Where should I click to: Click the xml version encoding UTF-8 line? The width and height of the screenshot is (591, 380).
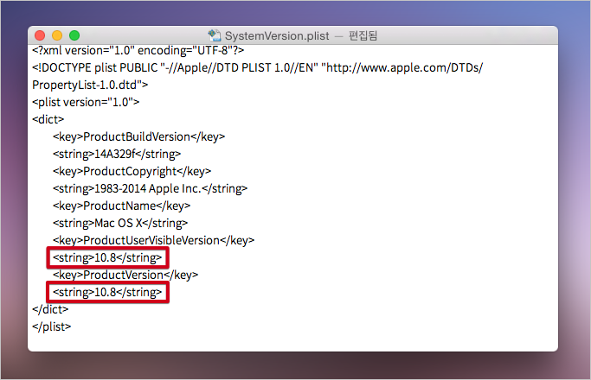point(138,50)
